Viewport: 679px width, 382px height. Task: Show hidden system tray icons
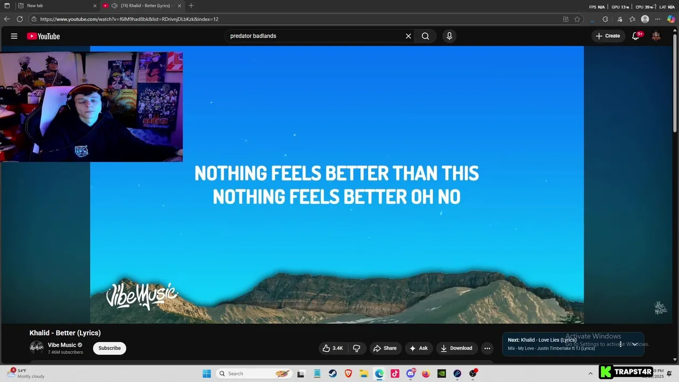point(590,374)
